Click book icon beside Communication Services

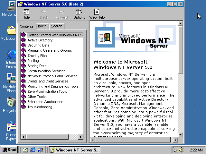click(23, 71)
